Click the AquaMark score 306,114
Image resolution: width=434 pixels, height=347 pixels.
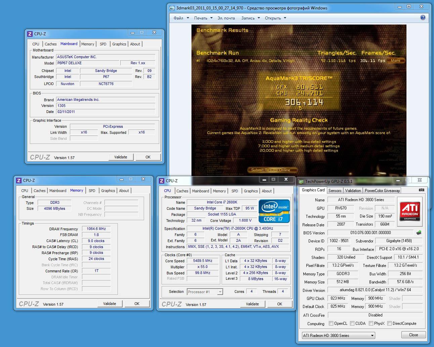click(304, 102)
